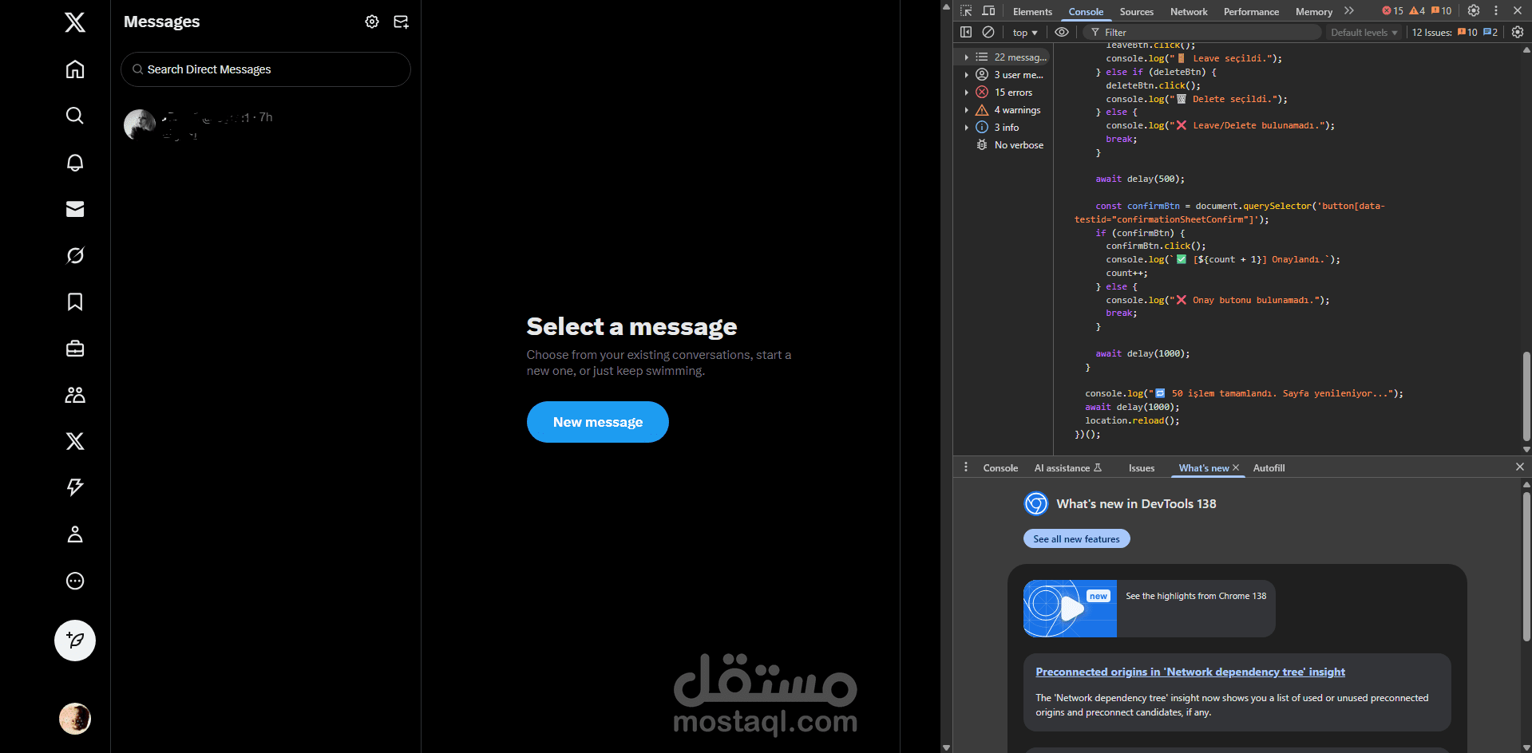This screenshot has height=753, width=1532.
Task: Toggle the console sidebar icon
Action: (966, 32)
